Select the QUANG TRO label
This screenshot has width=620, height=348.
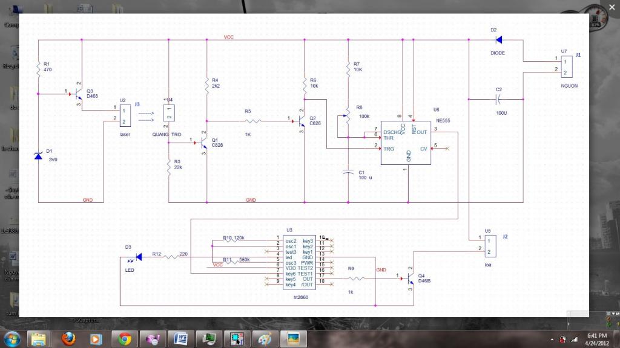tap(167, 135)
